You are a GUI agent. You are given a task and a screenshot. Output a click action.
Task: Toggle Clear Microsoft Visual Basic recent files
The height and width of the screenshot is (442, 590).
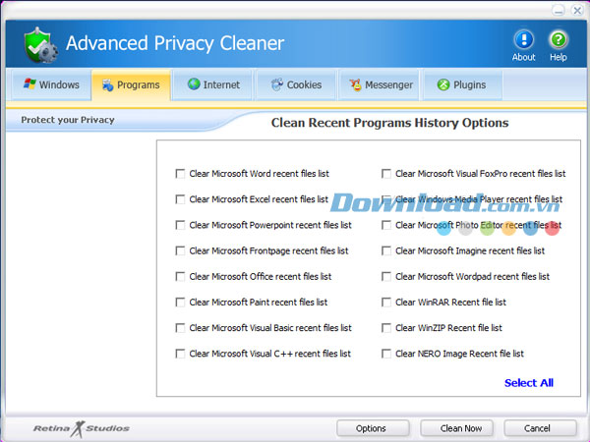pyautogui.click(x=180, y=328)
